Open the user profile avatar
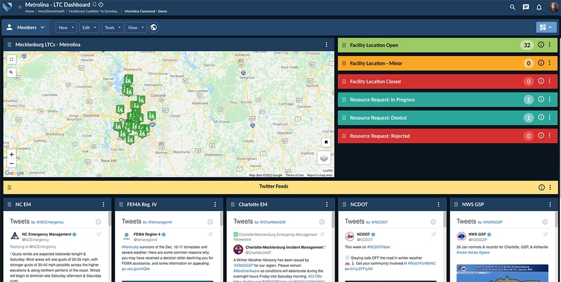Image resolution: width=561 pixels, height=282 pixels. click(x=554, y=7)
